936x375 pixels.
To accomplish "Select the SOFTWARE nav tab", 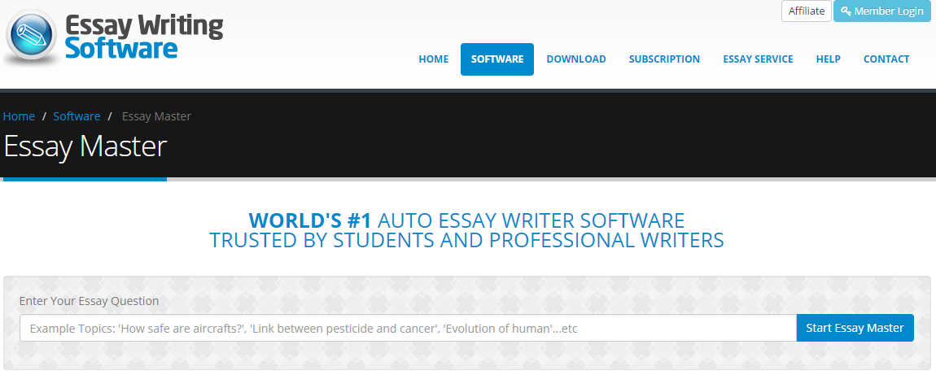I will click(497, 59).
